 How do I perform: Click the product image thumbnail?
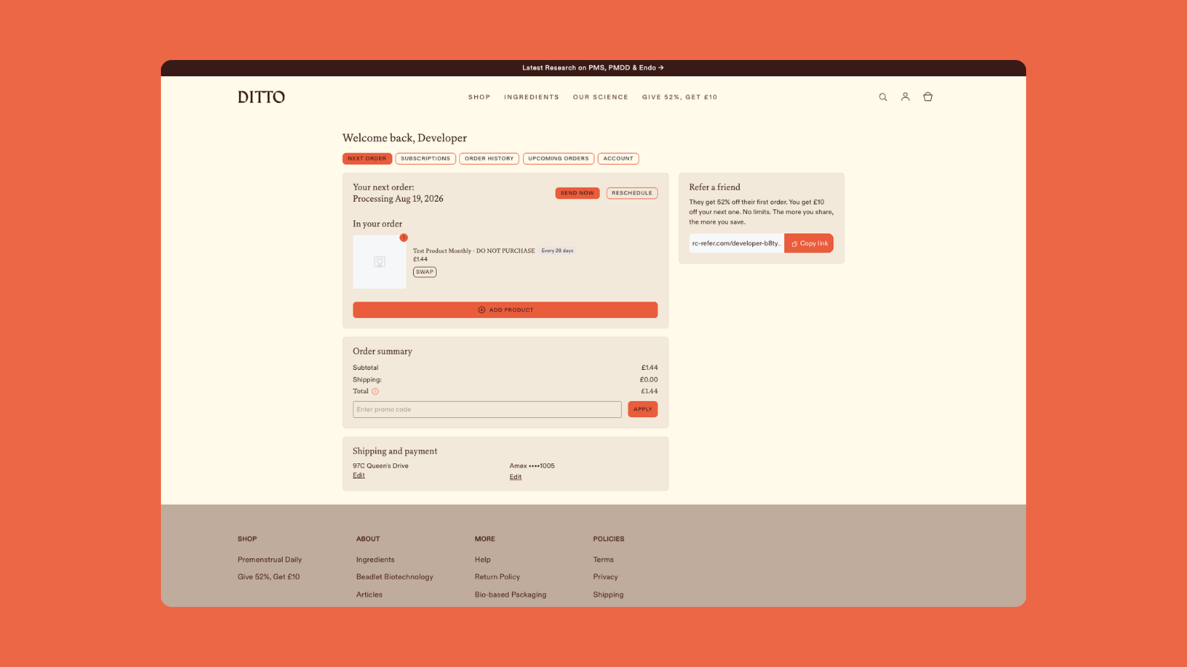(x=380, y=262)
